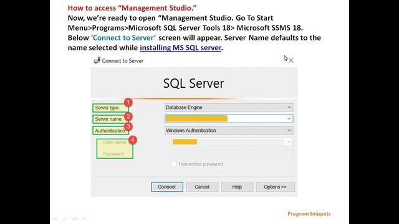Follow the 'installing MS SQL server' link
Image resolution: width=399 pixels, height=224 pixels.
(x=180, y=48)
